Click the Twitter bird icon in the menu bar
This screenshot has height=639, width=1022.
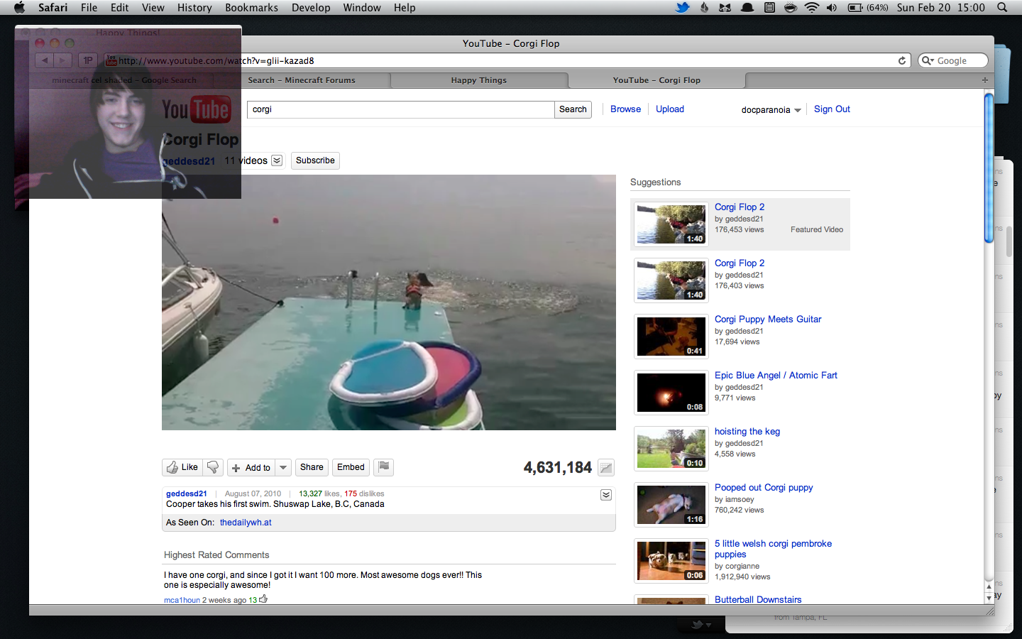click(682, 8)
